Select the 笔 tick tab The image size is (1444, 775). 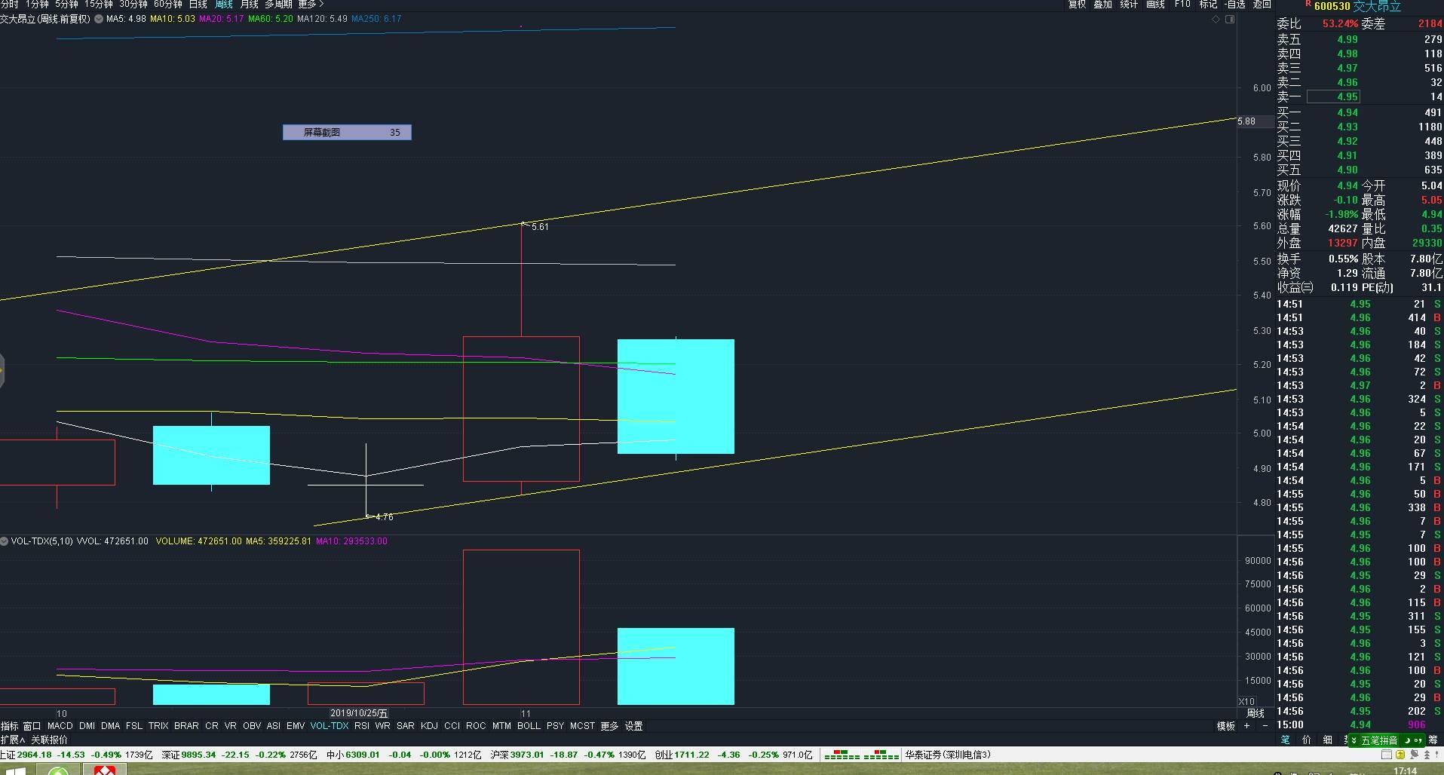pos(1285,740)
